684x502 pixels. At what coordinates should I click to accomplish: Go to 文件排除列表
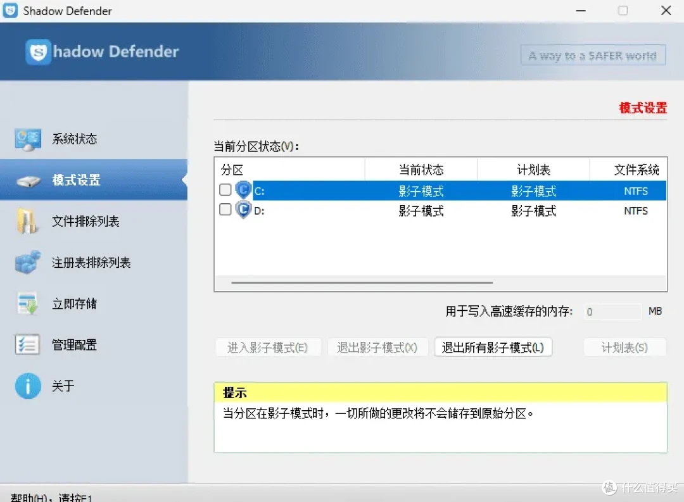(94, 221)
